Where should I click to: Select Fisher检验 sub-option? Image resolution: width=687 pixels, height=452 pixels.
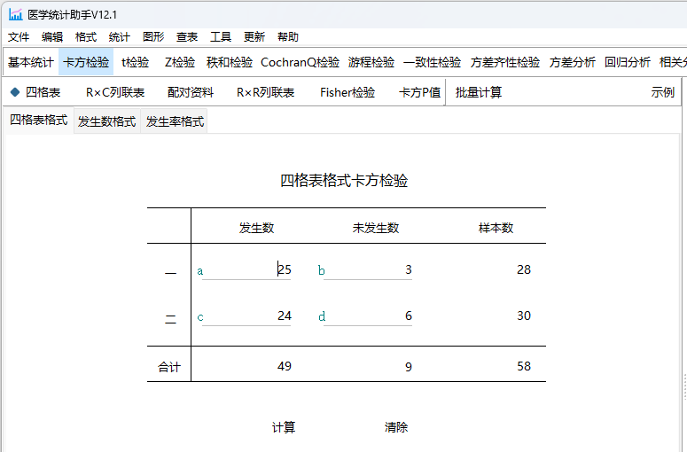347,92
